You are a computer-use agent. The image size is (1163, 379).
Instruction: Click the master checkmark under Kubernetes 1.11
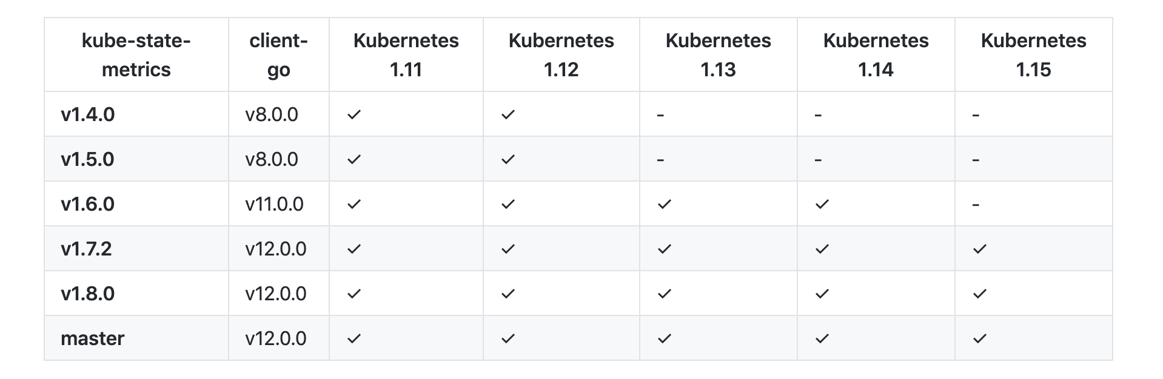tap(354, 338)
